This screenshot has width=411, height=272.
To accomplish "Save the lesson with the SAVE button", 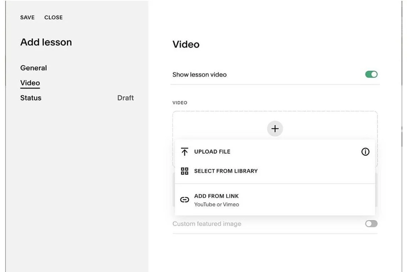I will click(27, 17).
